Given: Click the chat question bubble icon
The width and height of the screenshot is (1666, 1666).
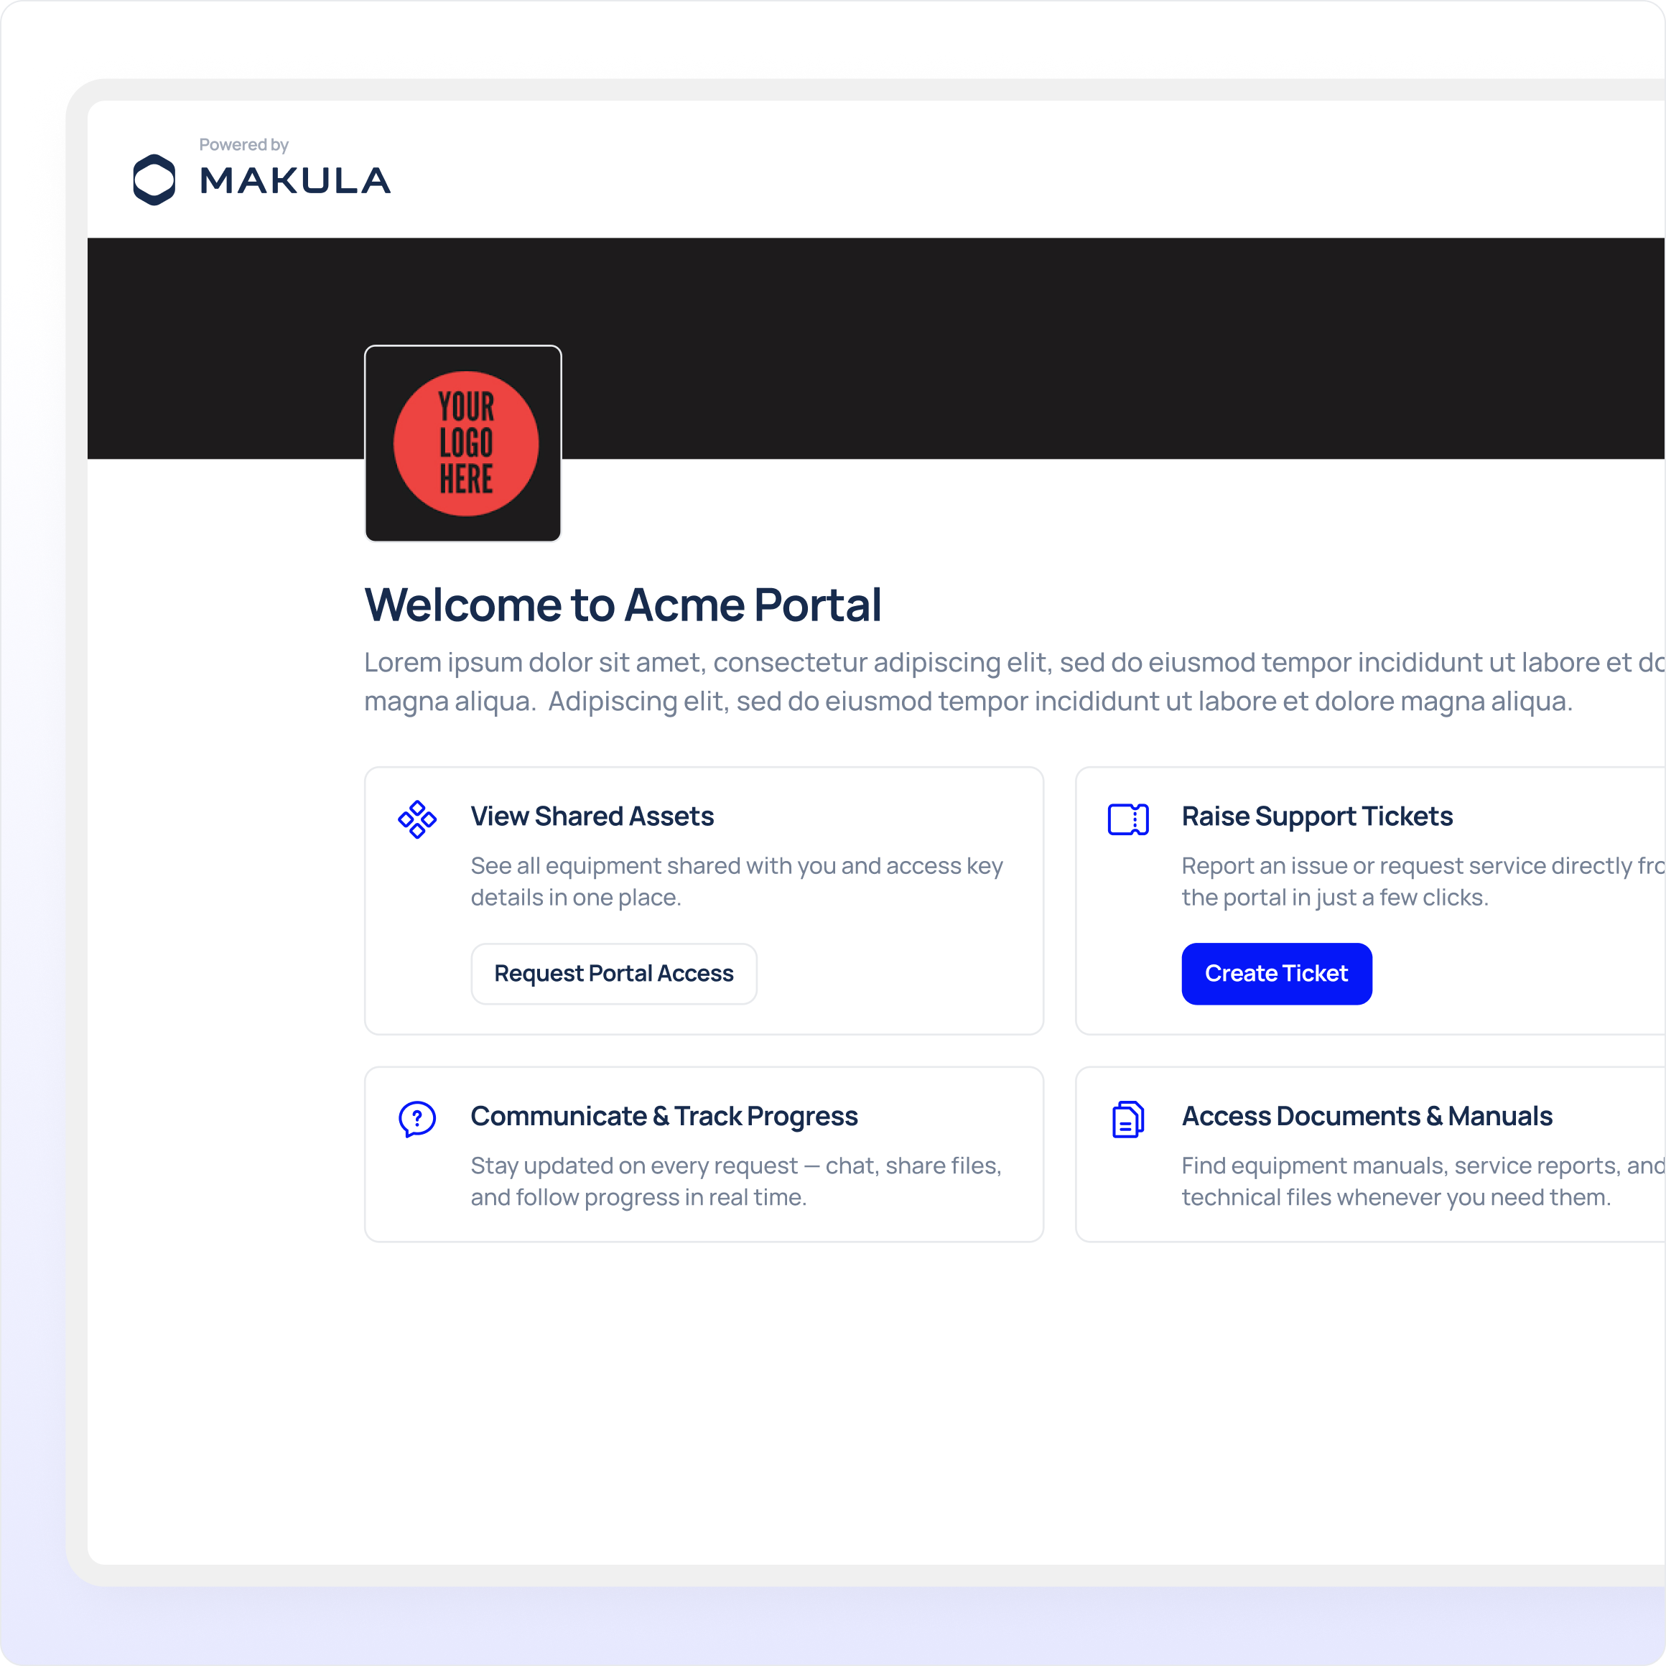Looking at the screenshot, I should pos(416,1120).
